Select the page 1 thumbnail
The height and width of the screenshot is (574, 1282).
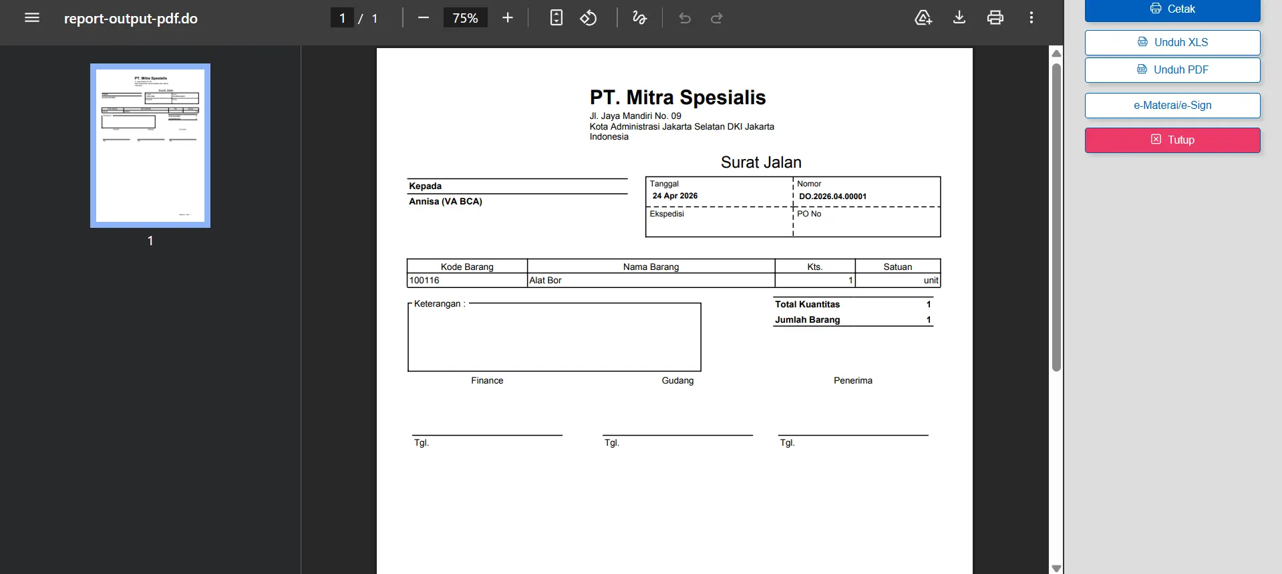tap(150, 146)
